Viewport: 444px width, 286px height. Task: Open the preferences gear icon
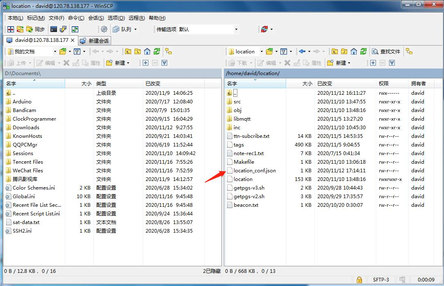pos(104,29)
